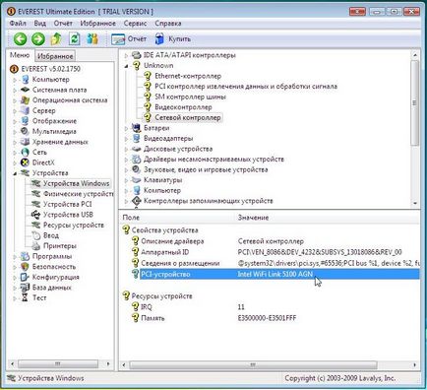Viewport: 427px width, 390px height.
Task: Open the Файл menu
Action: (18, 24)
